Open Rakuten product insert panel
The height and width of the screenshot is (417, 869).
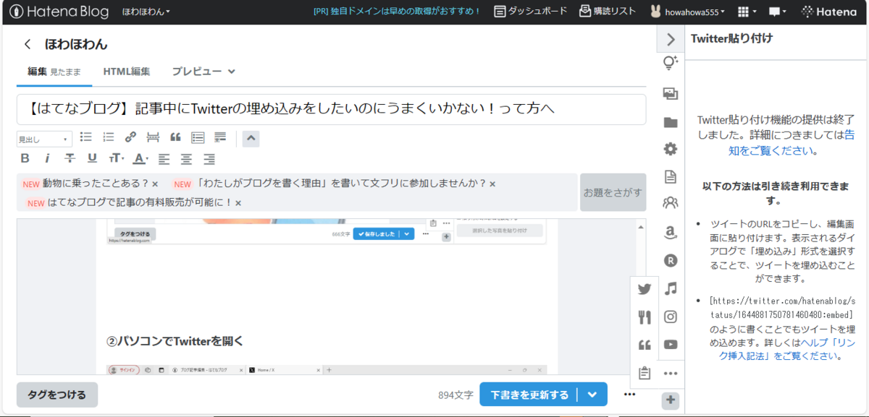tap(671, 260)
